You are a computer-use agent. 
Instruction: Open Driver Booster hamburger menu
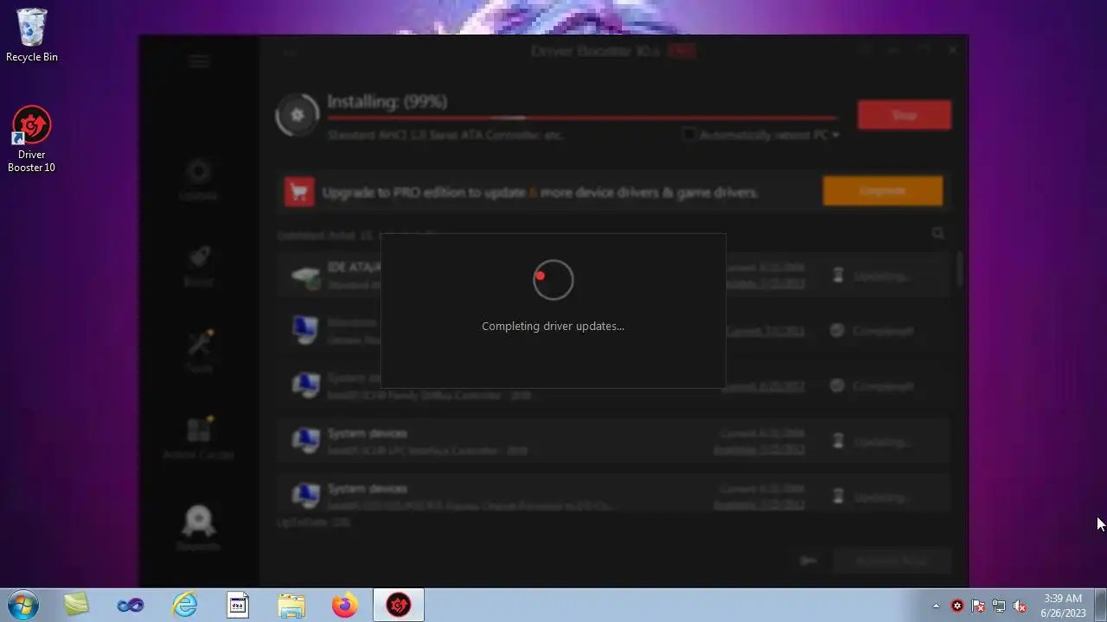coord(199,60)
